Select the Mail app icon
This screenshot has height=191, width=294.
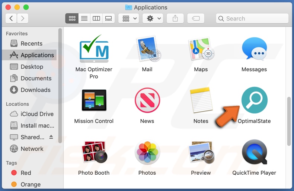[148, 49]
